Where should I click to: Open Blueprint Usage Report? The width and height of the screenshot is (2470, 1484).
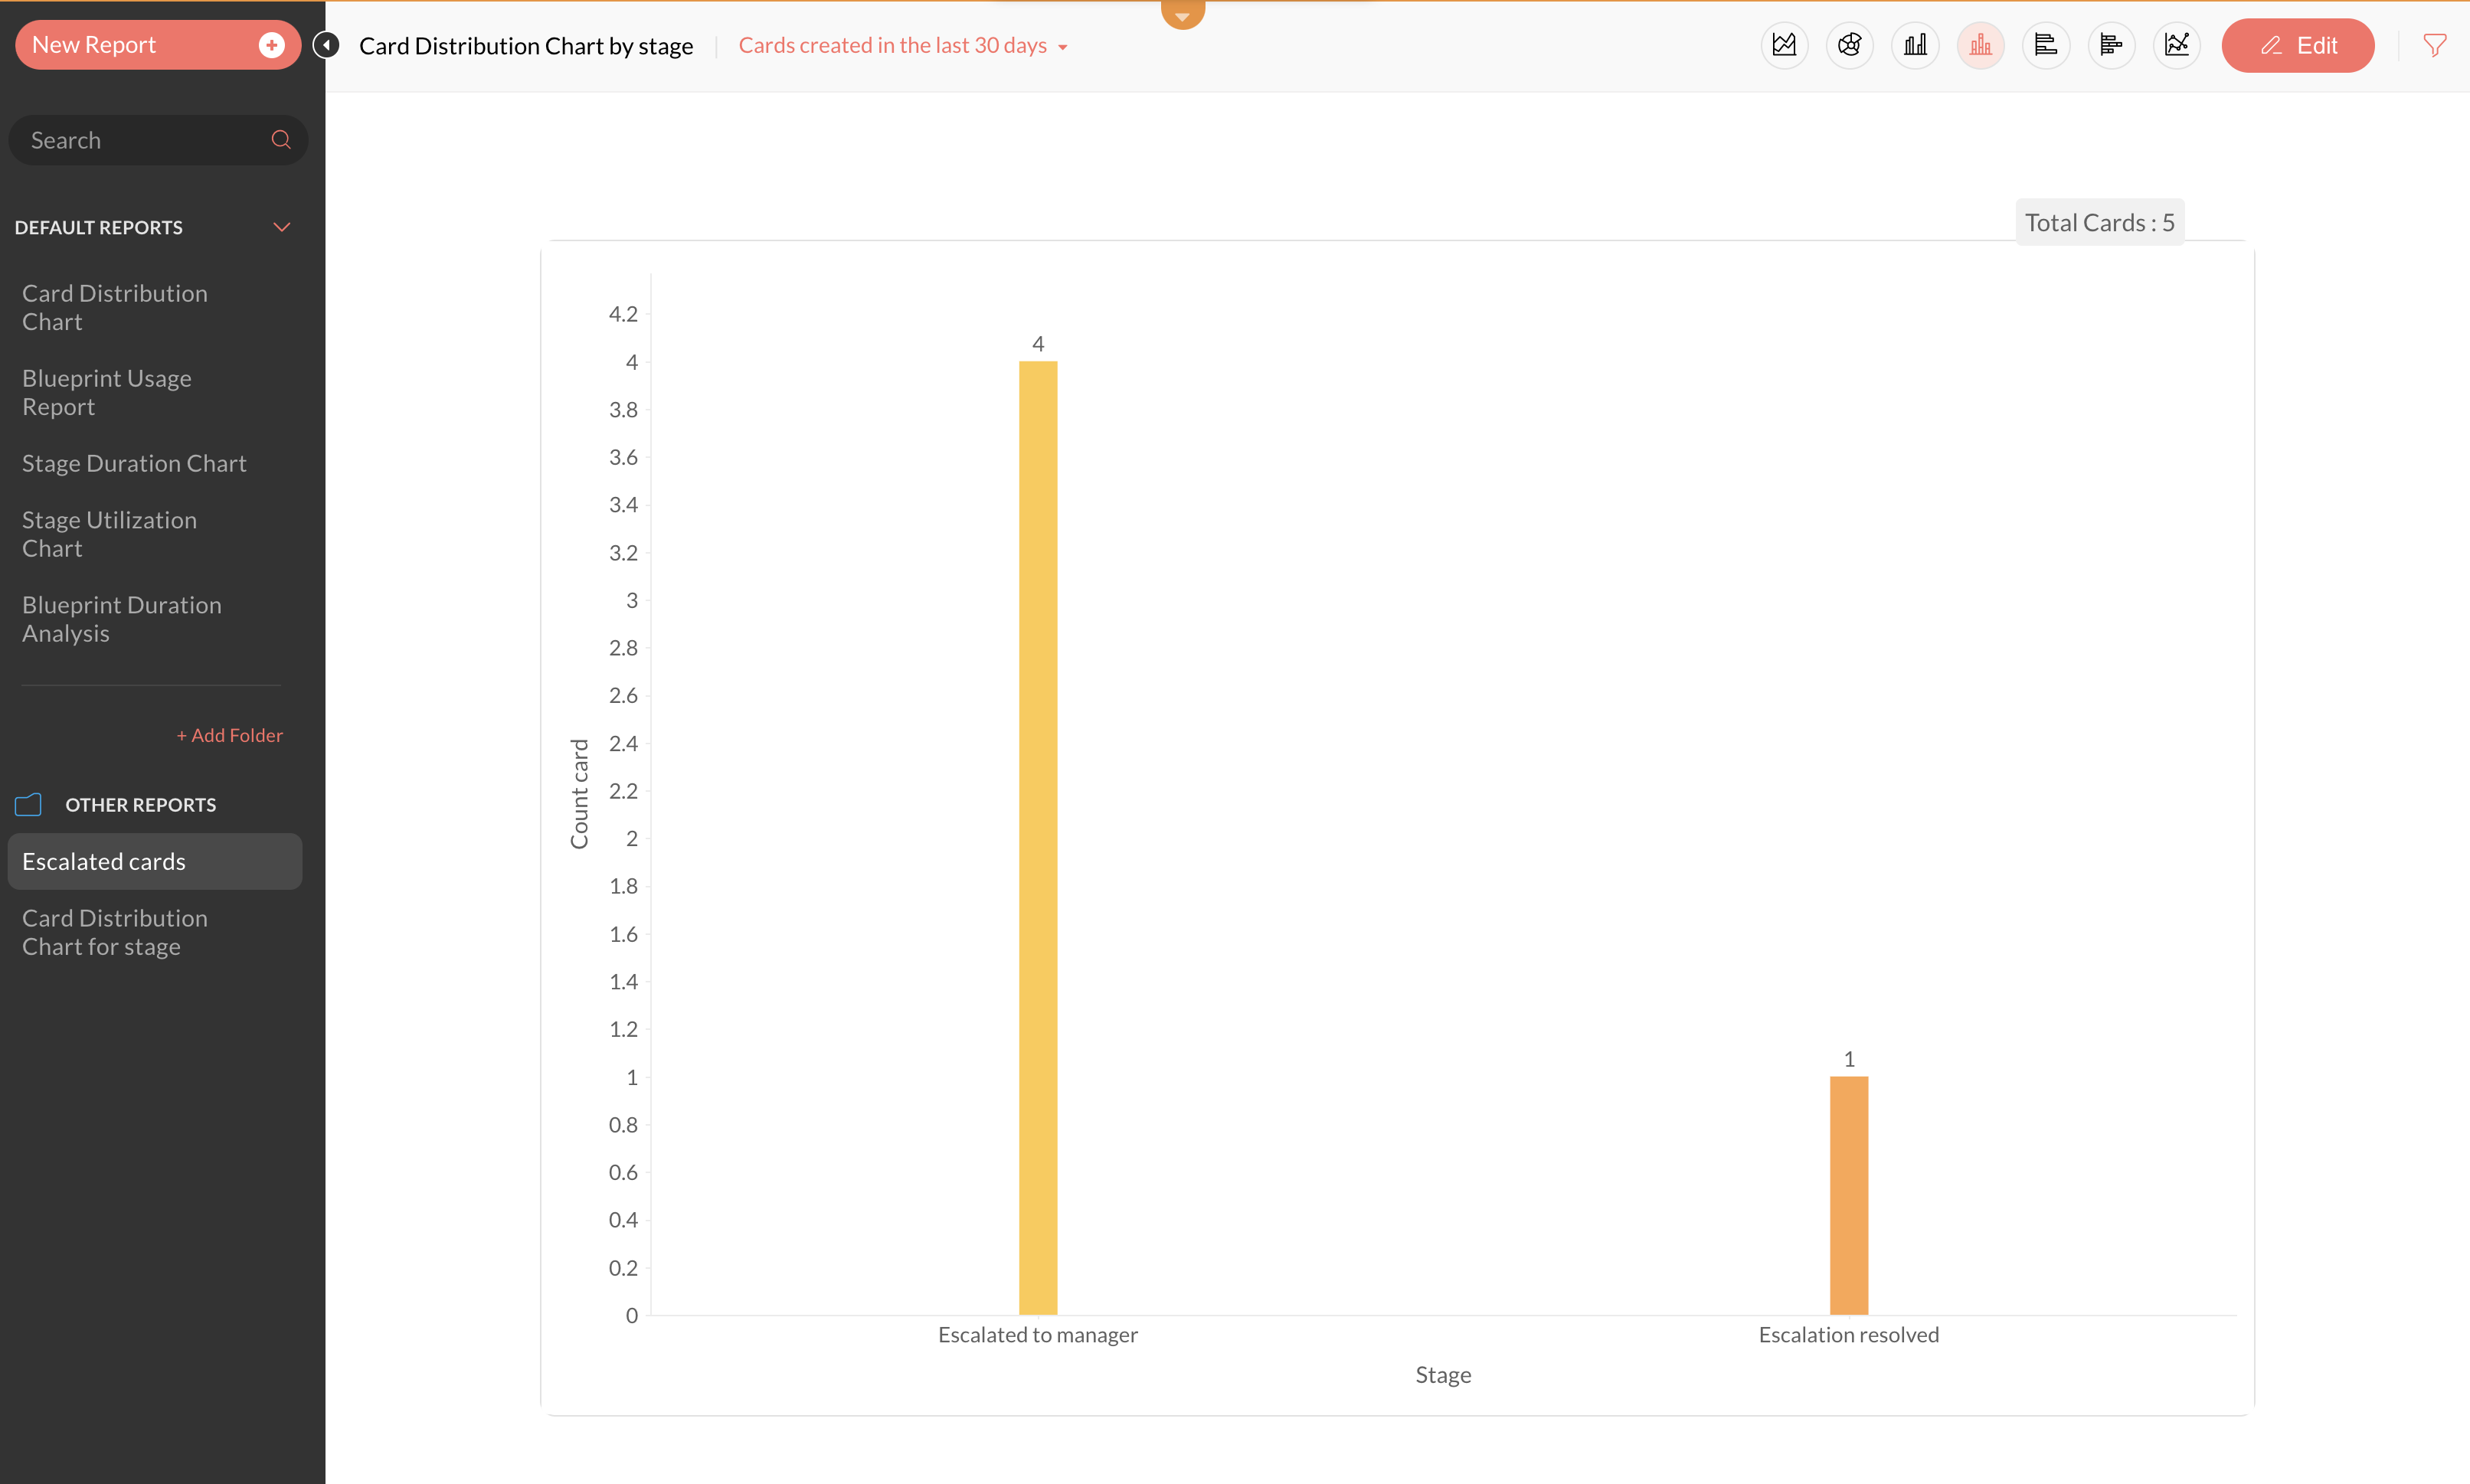[x=107, y=392]
